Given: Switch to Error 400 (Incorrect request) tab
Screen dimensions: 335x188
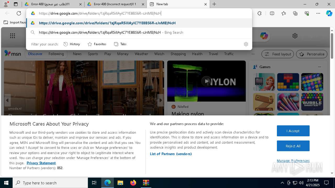Looking at the screenshot, I should [115, 4].
